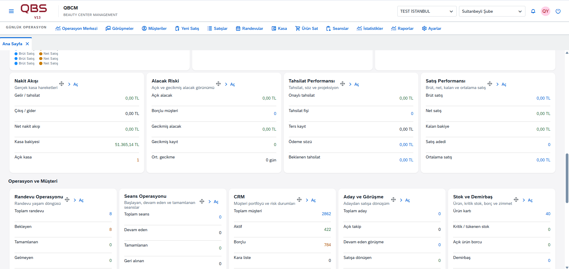Viewport: 569px width, 269px height.
Task: Open Satışlar menu item
Action: click(x=217, y=28)
